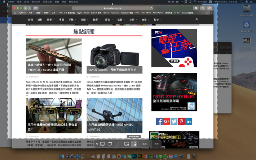The image size is (256, 160).
Task: Open the 場料 site navigation item
Action: [x=40, y=19]
